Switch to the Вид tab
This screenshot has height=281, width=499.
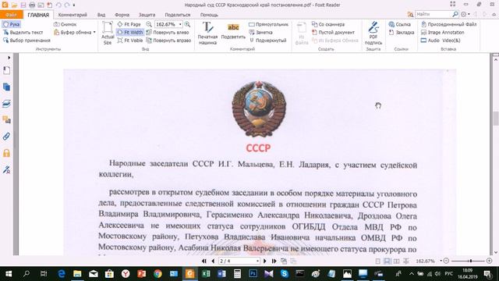(x=101, y=15)
